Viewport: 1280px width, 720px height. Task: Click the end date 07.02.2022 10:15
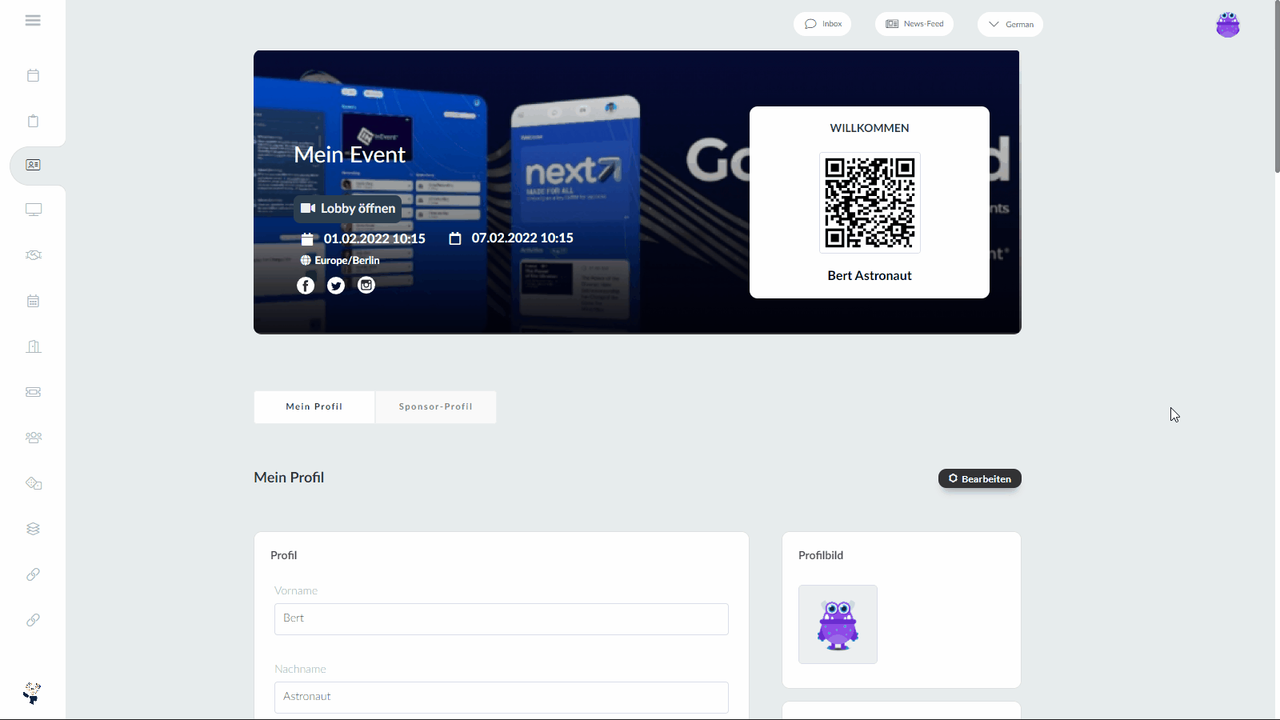pyautogui.click(x=522, y=238)
